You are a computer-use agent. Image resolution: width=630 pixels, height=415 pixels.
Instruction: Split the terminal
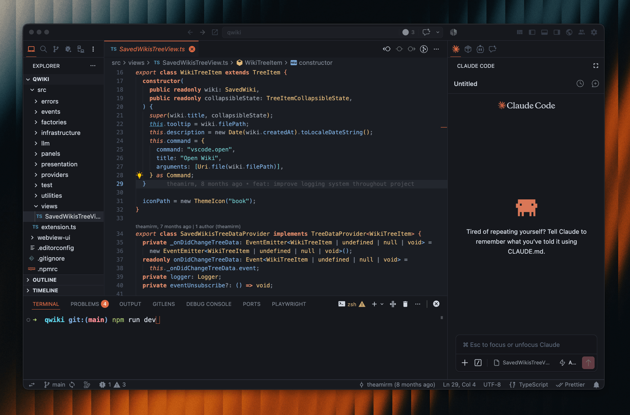pyautogui.click(x=393, y=304)
